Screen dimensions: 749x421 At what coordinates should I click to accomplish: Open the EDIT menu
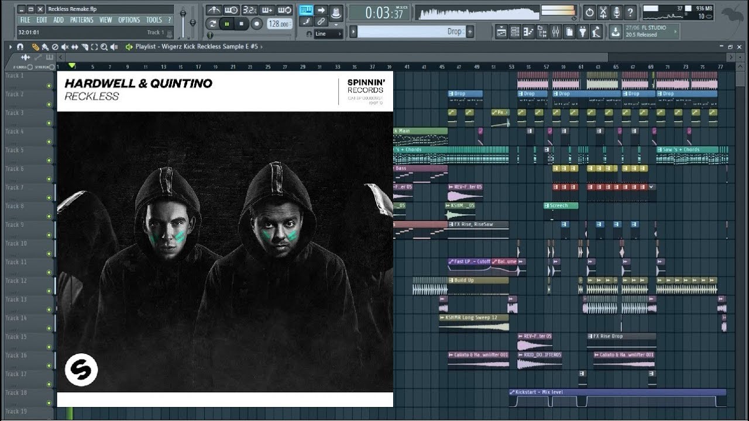coord(42,20)
